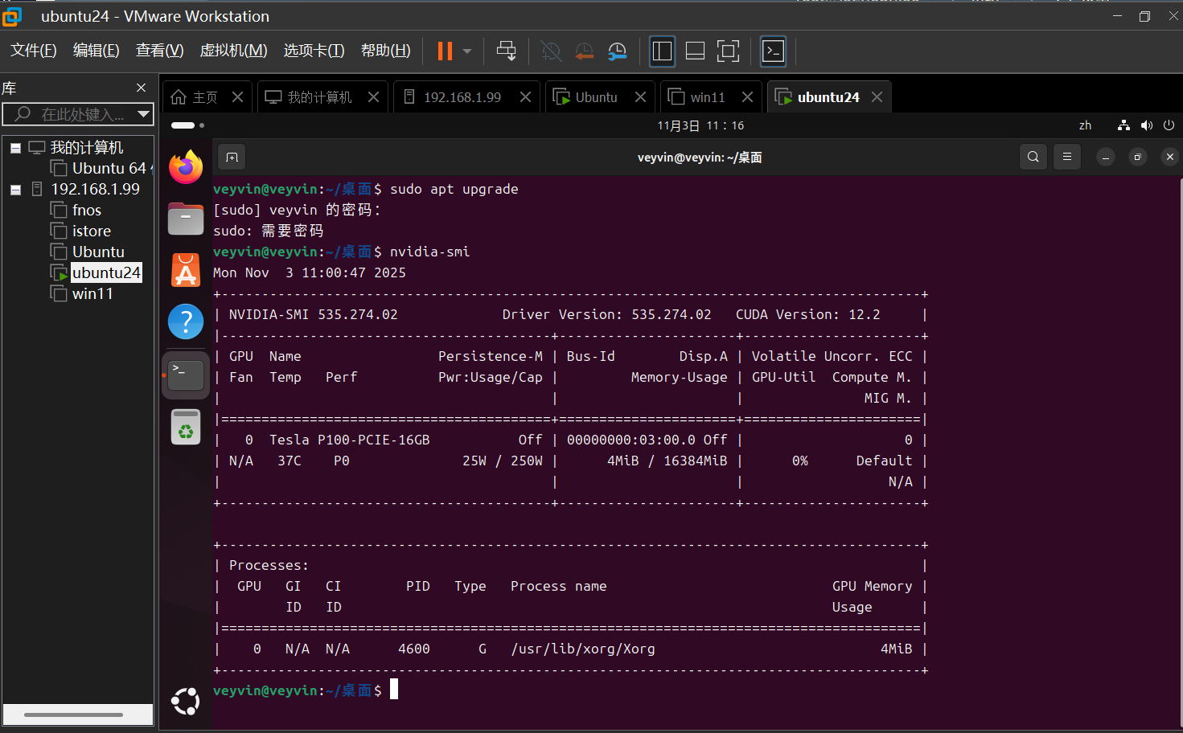The height and width of the screenshot is (733, 1183).
Task: Open the power options dropdown arrow beside pause
Action: click(x=467, y=51)
